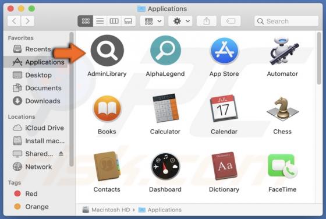The image size is (326, 219).
Task: Go forward with the right chevron
Action: (x=27, y=21)
